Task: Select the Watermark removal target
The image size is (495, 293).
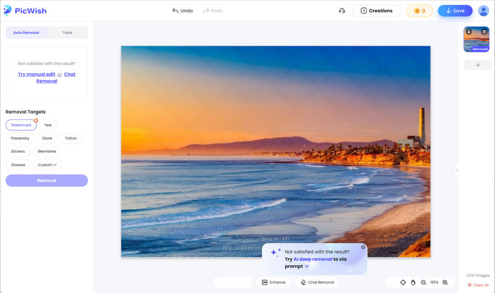Action: tap(21, 125)
